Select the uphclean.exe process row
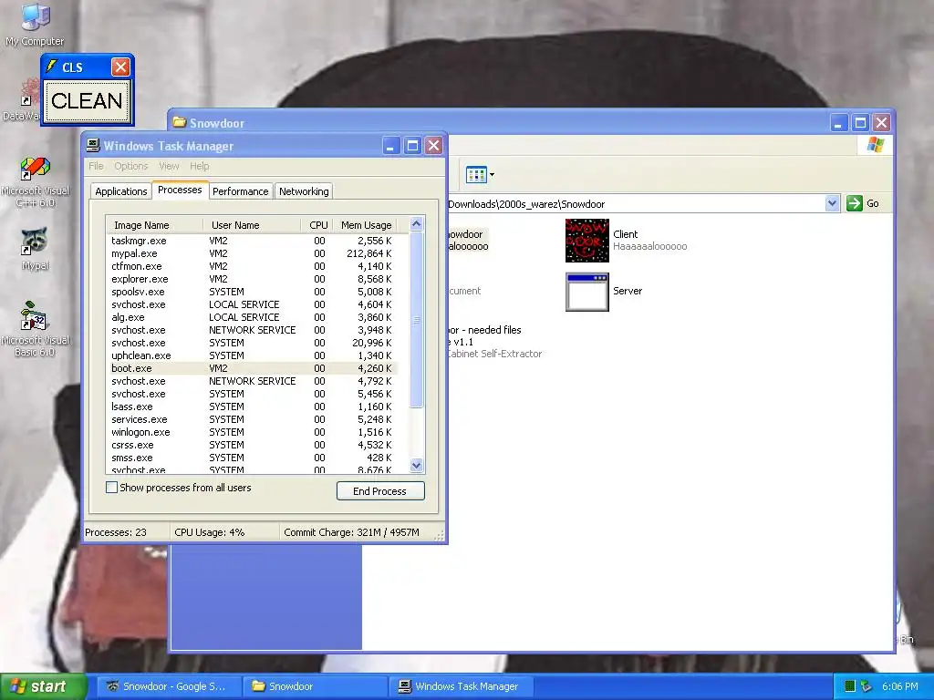 (x=252, y=355)
